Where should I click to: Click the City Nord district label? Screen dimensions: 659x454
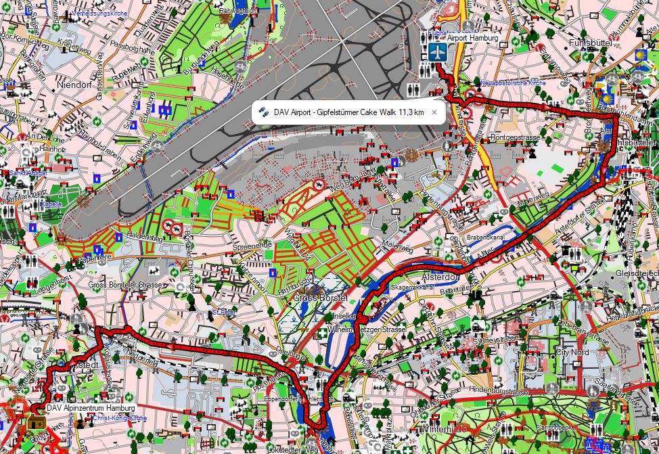pyautogui.click(x=572, y=353)
